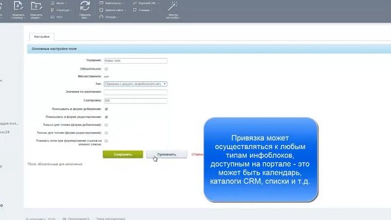391x220 pixels.
Task: Click the Мастер настройки magic wand icon
Action: click(172, 6)
